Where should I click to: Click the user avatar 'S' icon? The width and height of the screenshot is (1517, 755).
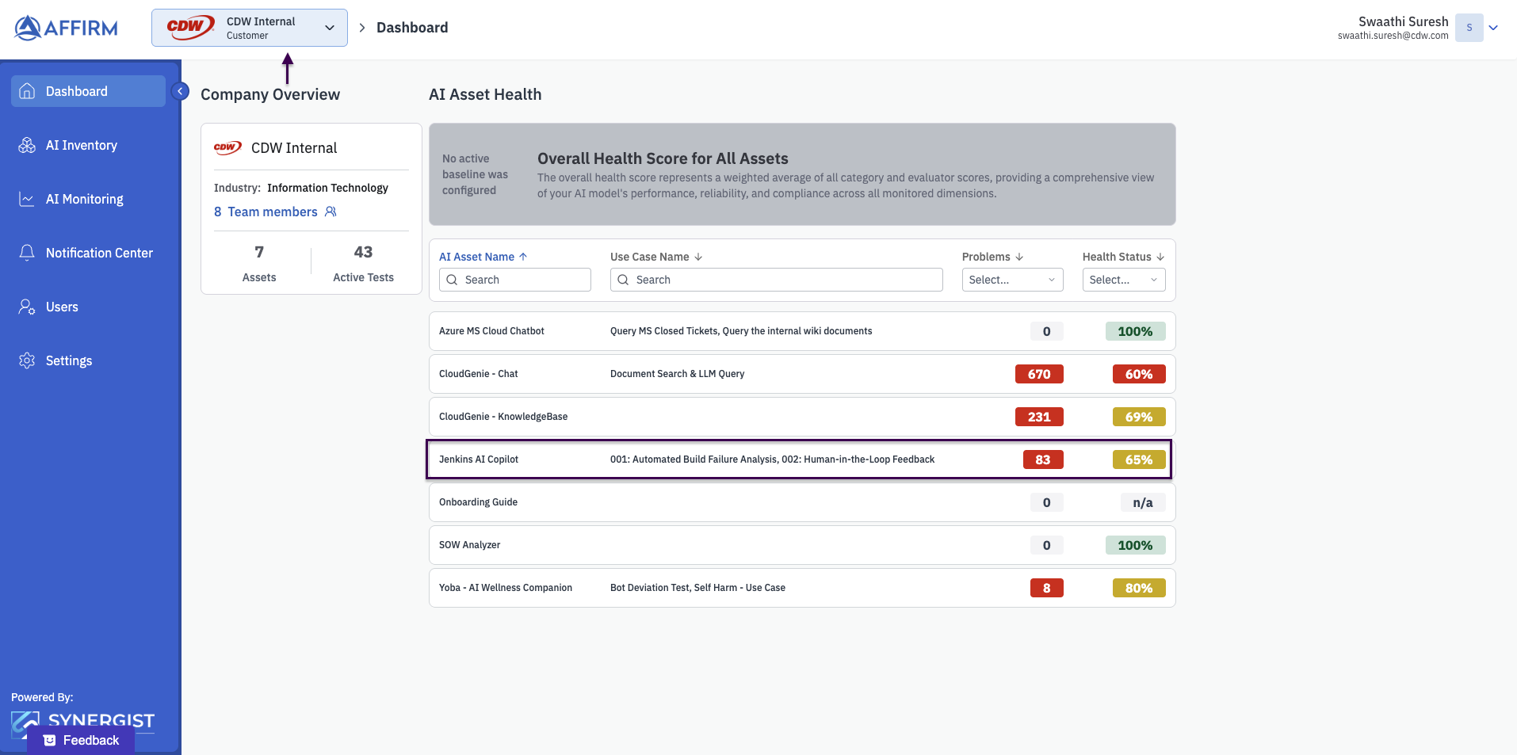[x=1469, y=28]
